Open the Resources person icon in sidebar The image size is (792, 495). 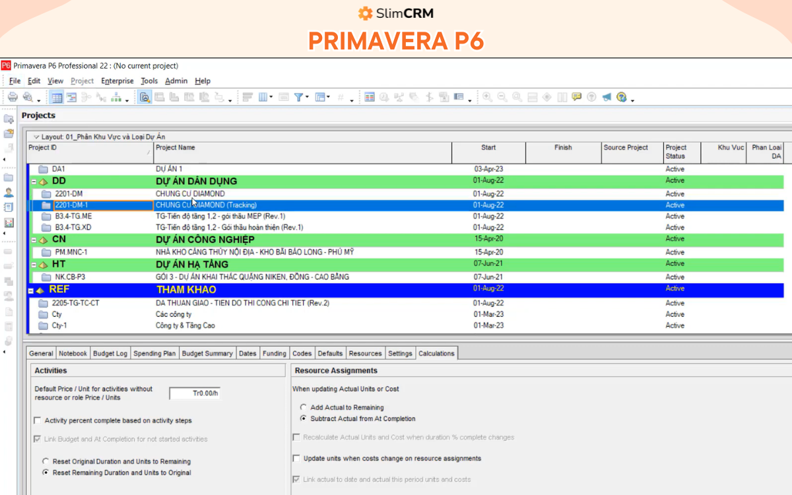9,193
